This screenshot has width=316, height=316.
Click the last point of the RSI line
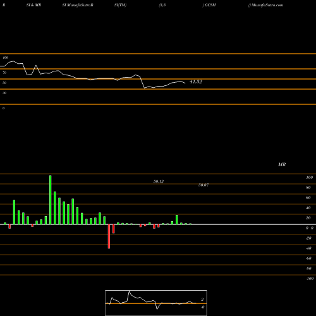tap(185, 83)
